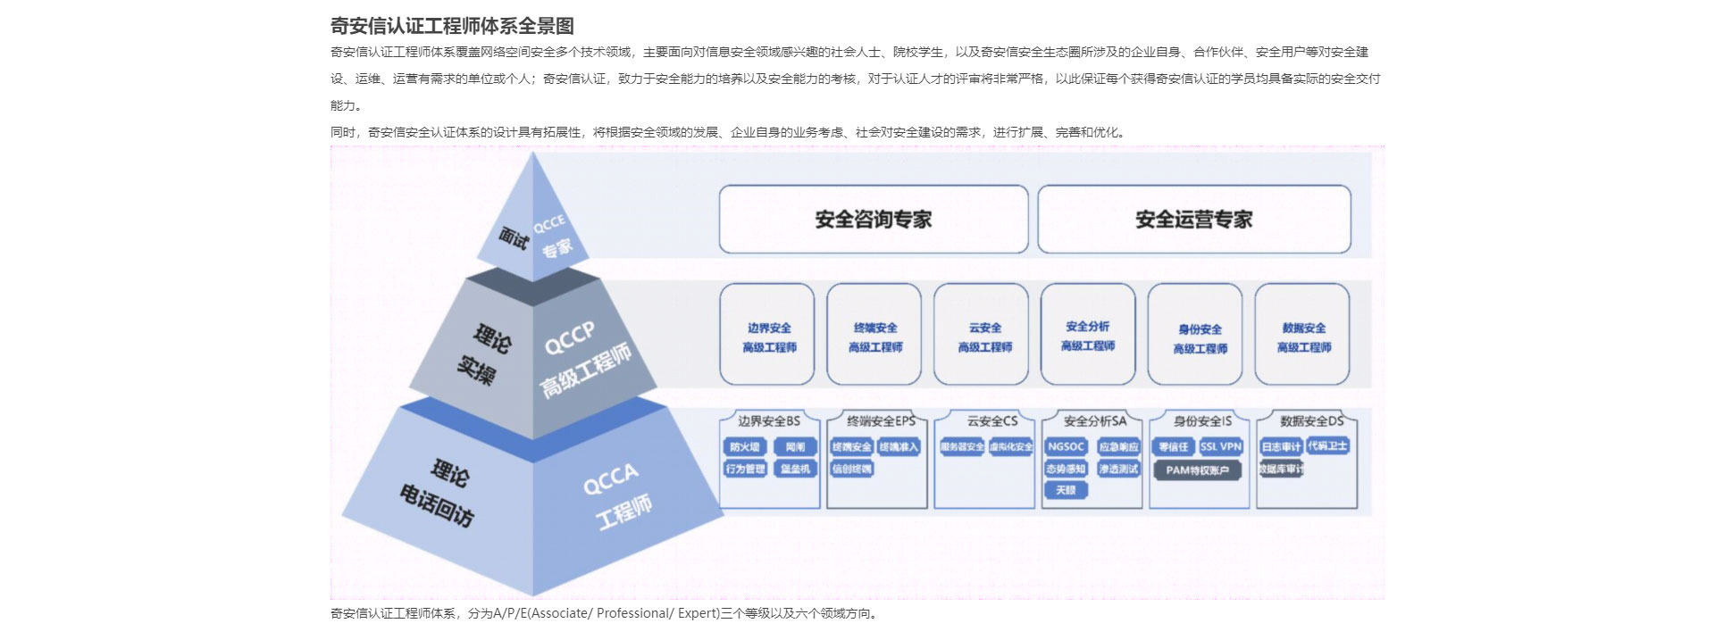Click the NGSOC tag
1715x640 pixels.
[1066, 447]
